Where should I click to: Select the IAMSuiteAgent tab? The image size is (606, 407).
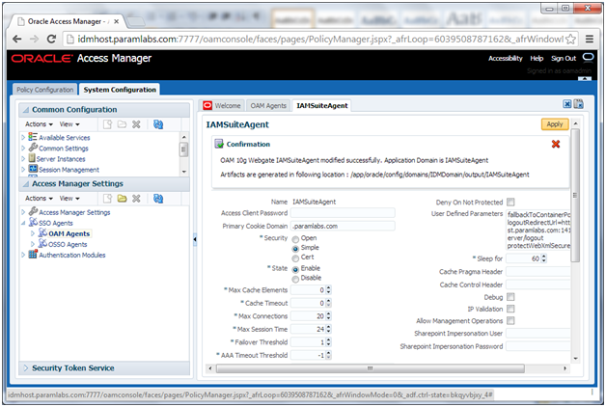coord(322,105)
